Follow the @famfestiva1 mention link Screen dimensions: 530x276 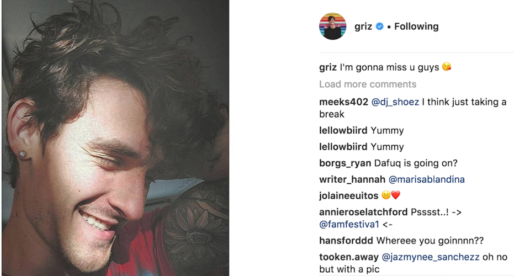click(x=349, y=225)
